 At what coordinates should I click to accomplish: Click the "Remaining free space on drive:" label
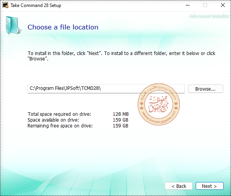pyautogui.click(x=60, y=126)
